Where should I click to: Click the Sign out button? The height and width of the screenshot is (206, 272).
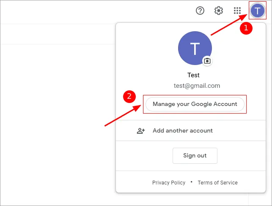coord(195,156)
